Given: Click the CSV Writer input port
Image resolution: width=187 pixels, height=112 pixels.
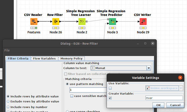Looking at the screenshot, I should point(138,22).
